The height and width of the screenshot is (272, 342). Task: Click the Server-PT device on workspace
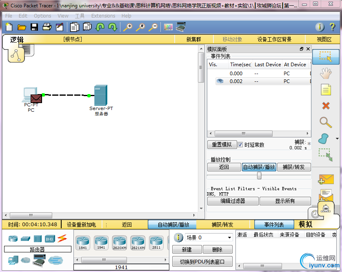[100, 95]
